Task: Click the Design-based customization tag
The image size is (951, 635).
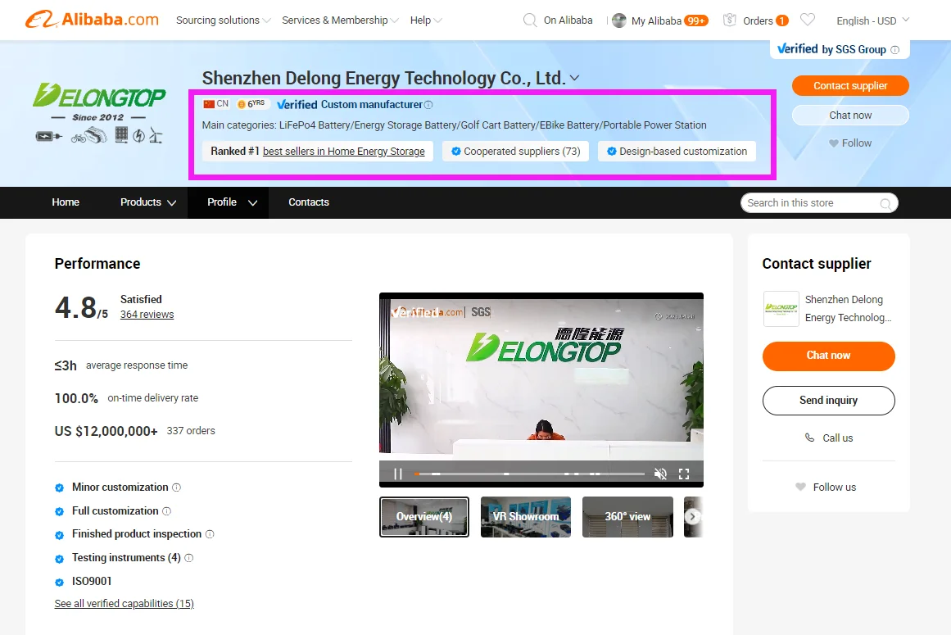Action: [x=677, y=152]
